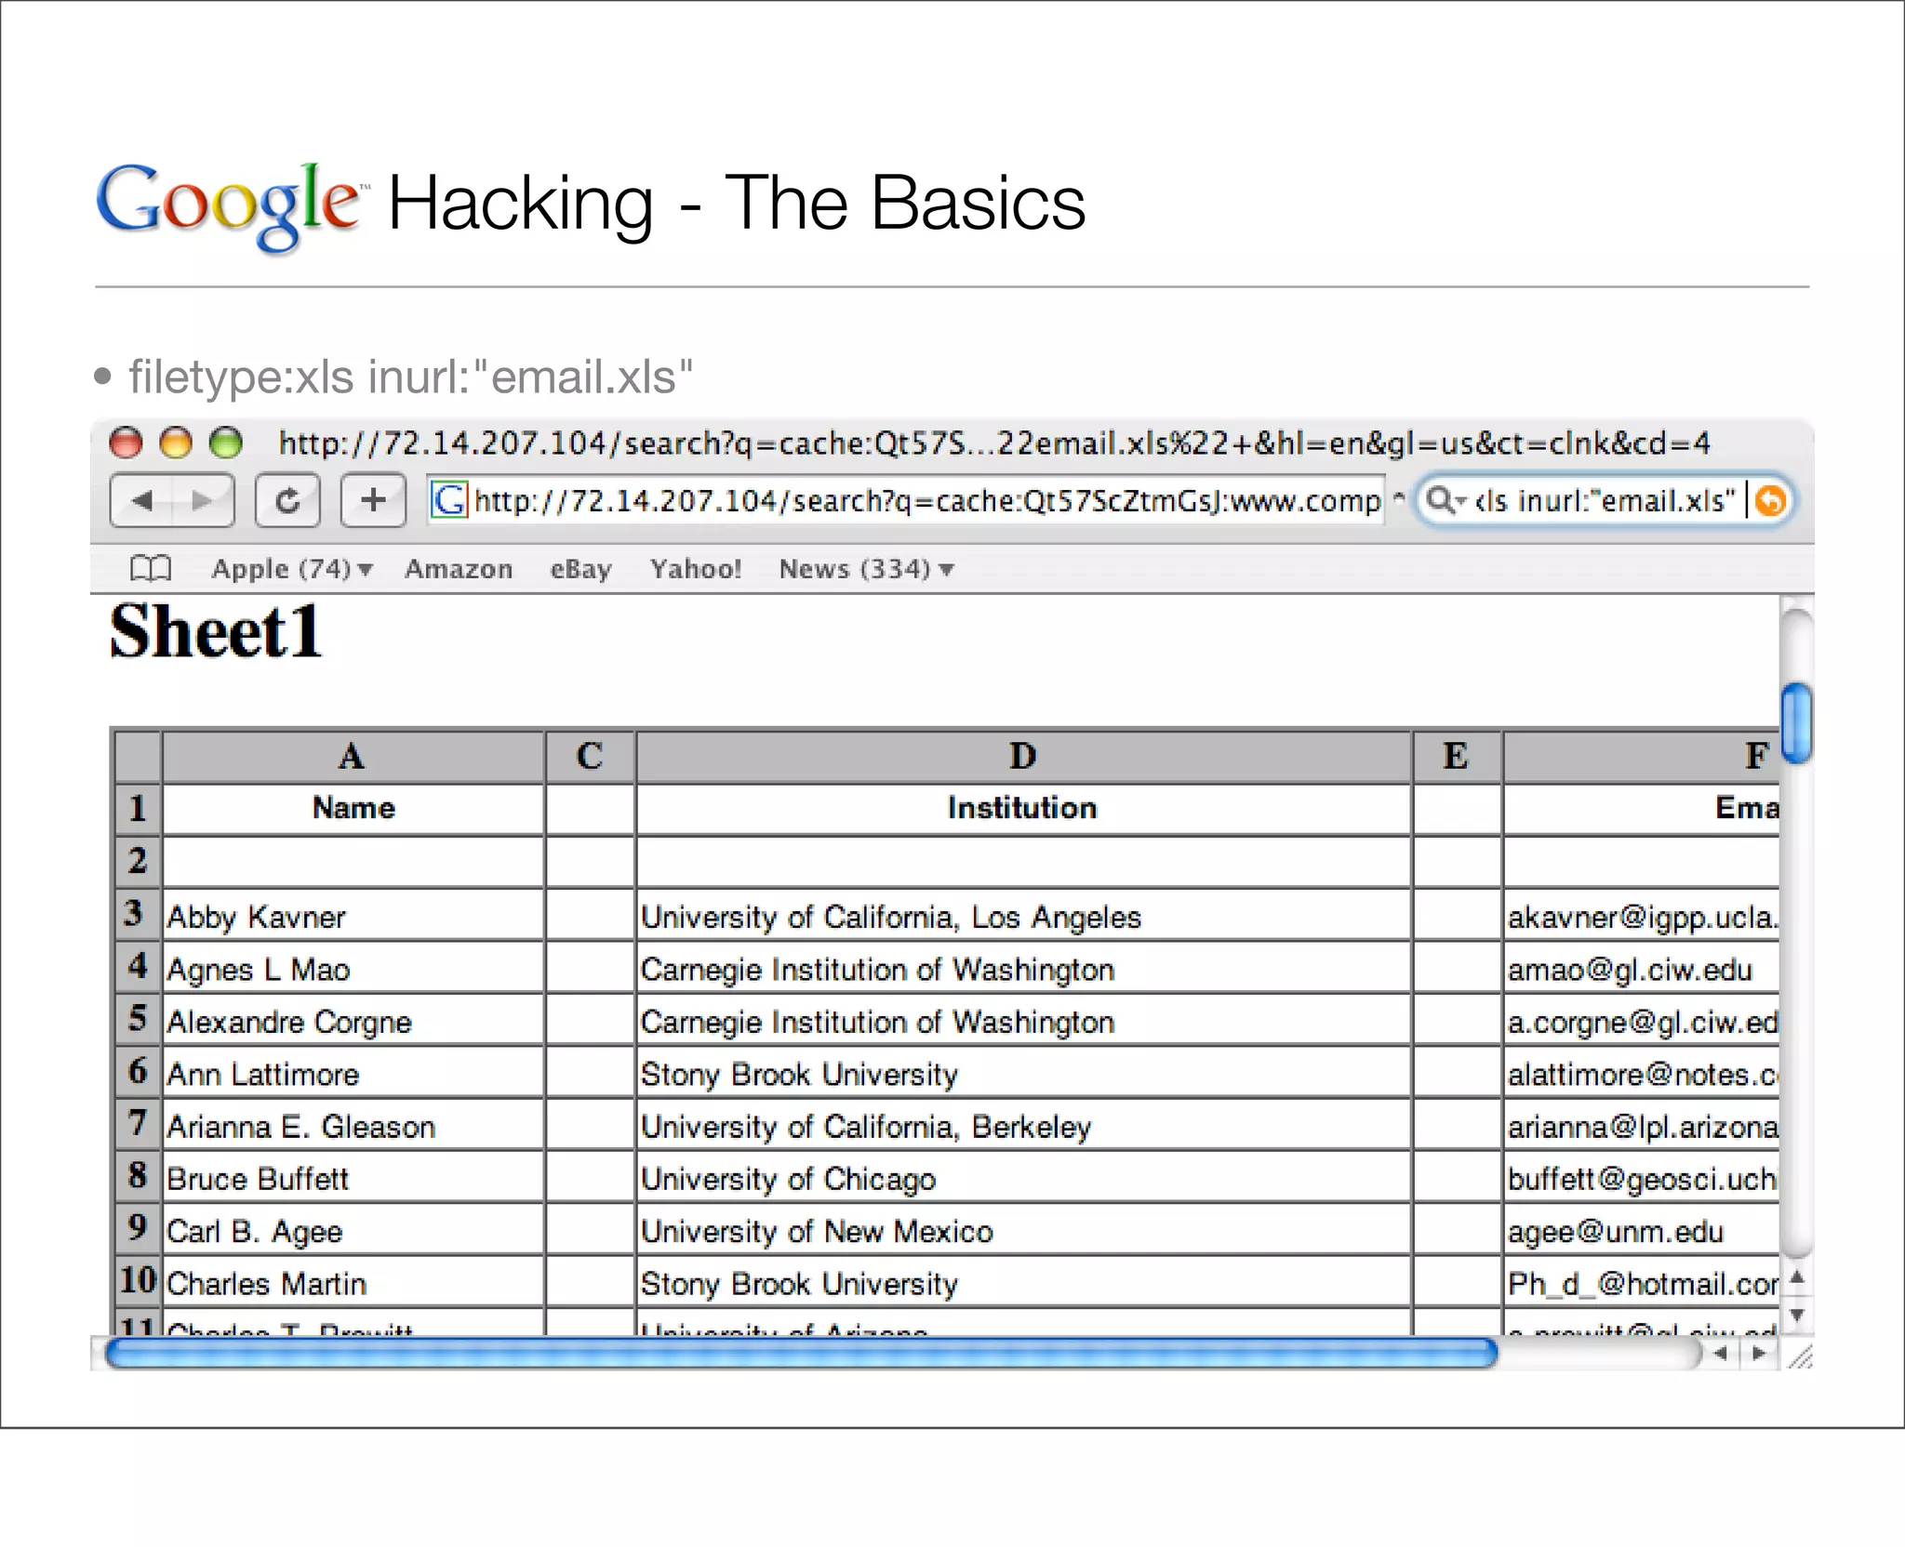Go back with the Safari back arrow
This screenshot has width=1905, height=1547.
click(141, 500)
